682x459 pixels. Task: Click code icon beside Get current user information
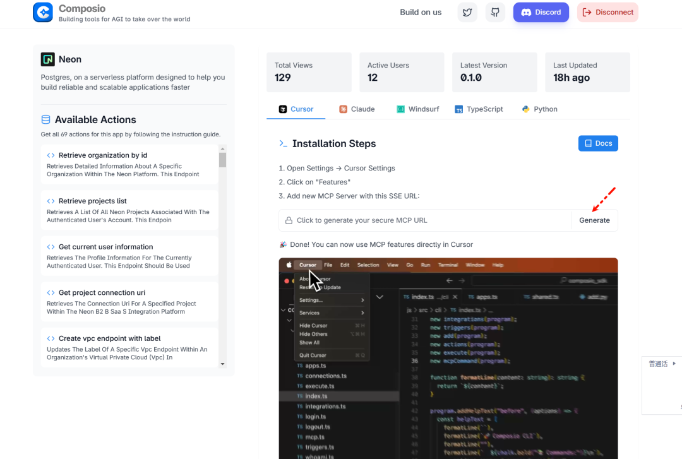[x=51, y=247]
